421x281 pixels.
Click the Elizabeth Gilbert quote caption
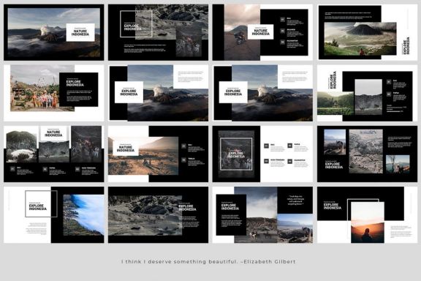208,261
